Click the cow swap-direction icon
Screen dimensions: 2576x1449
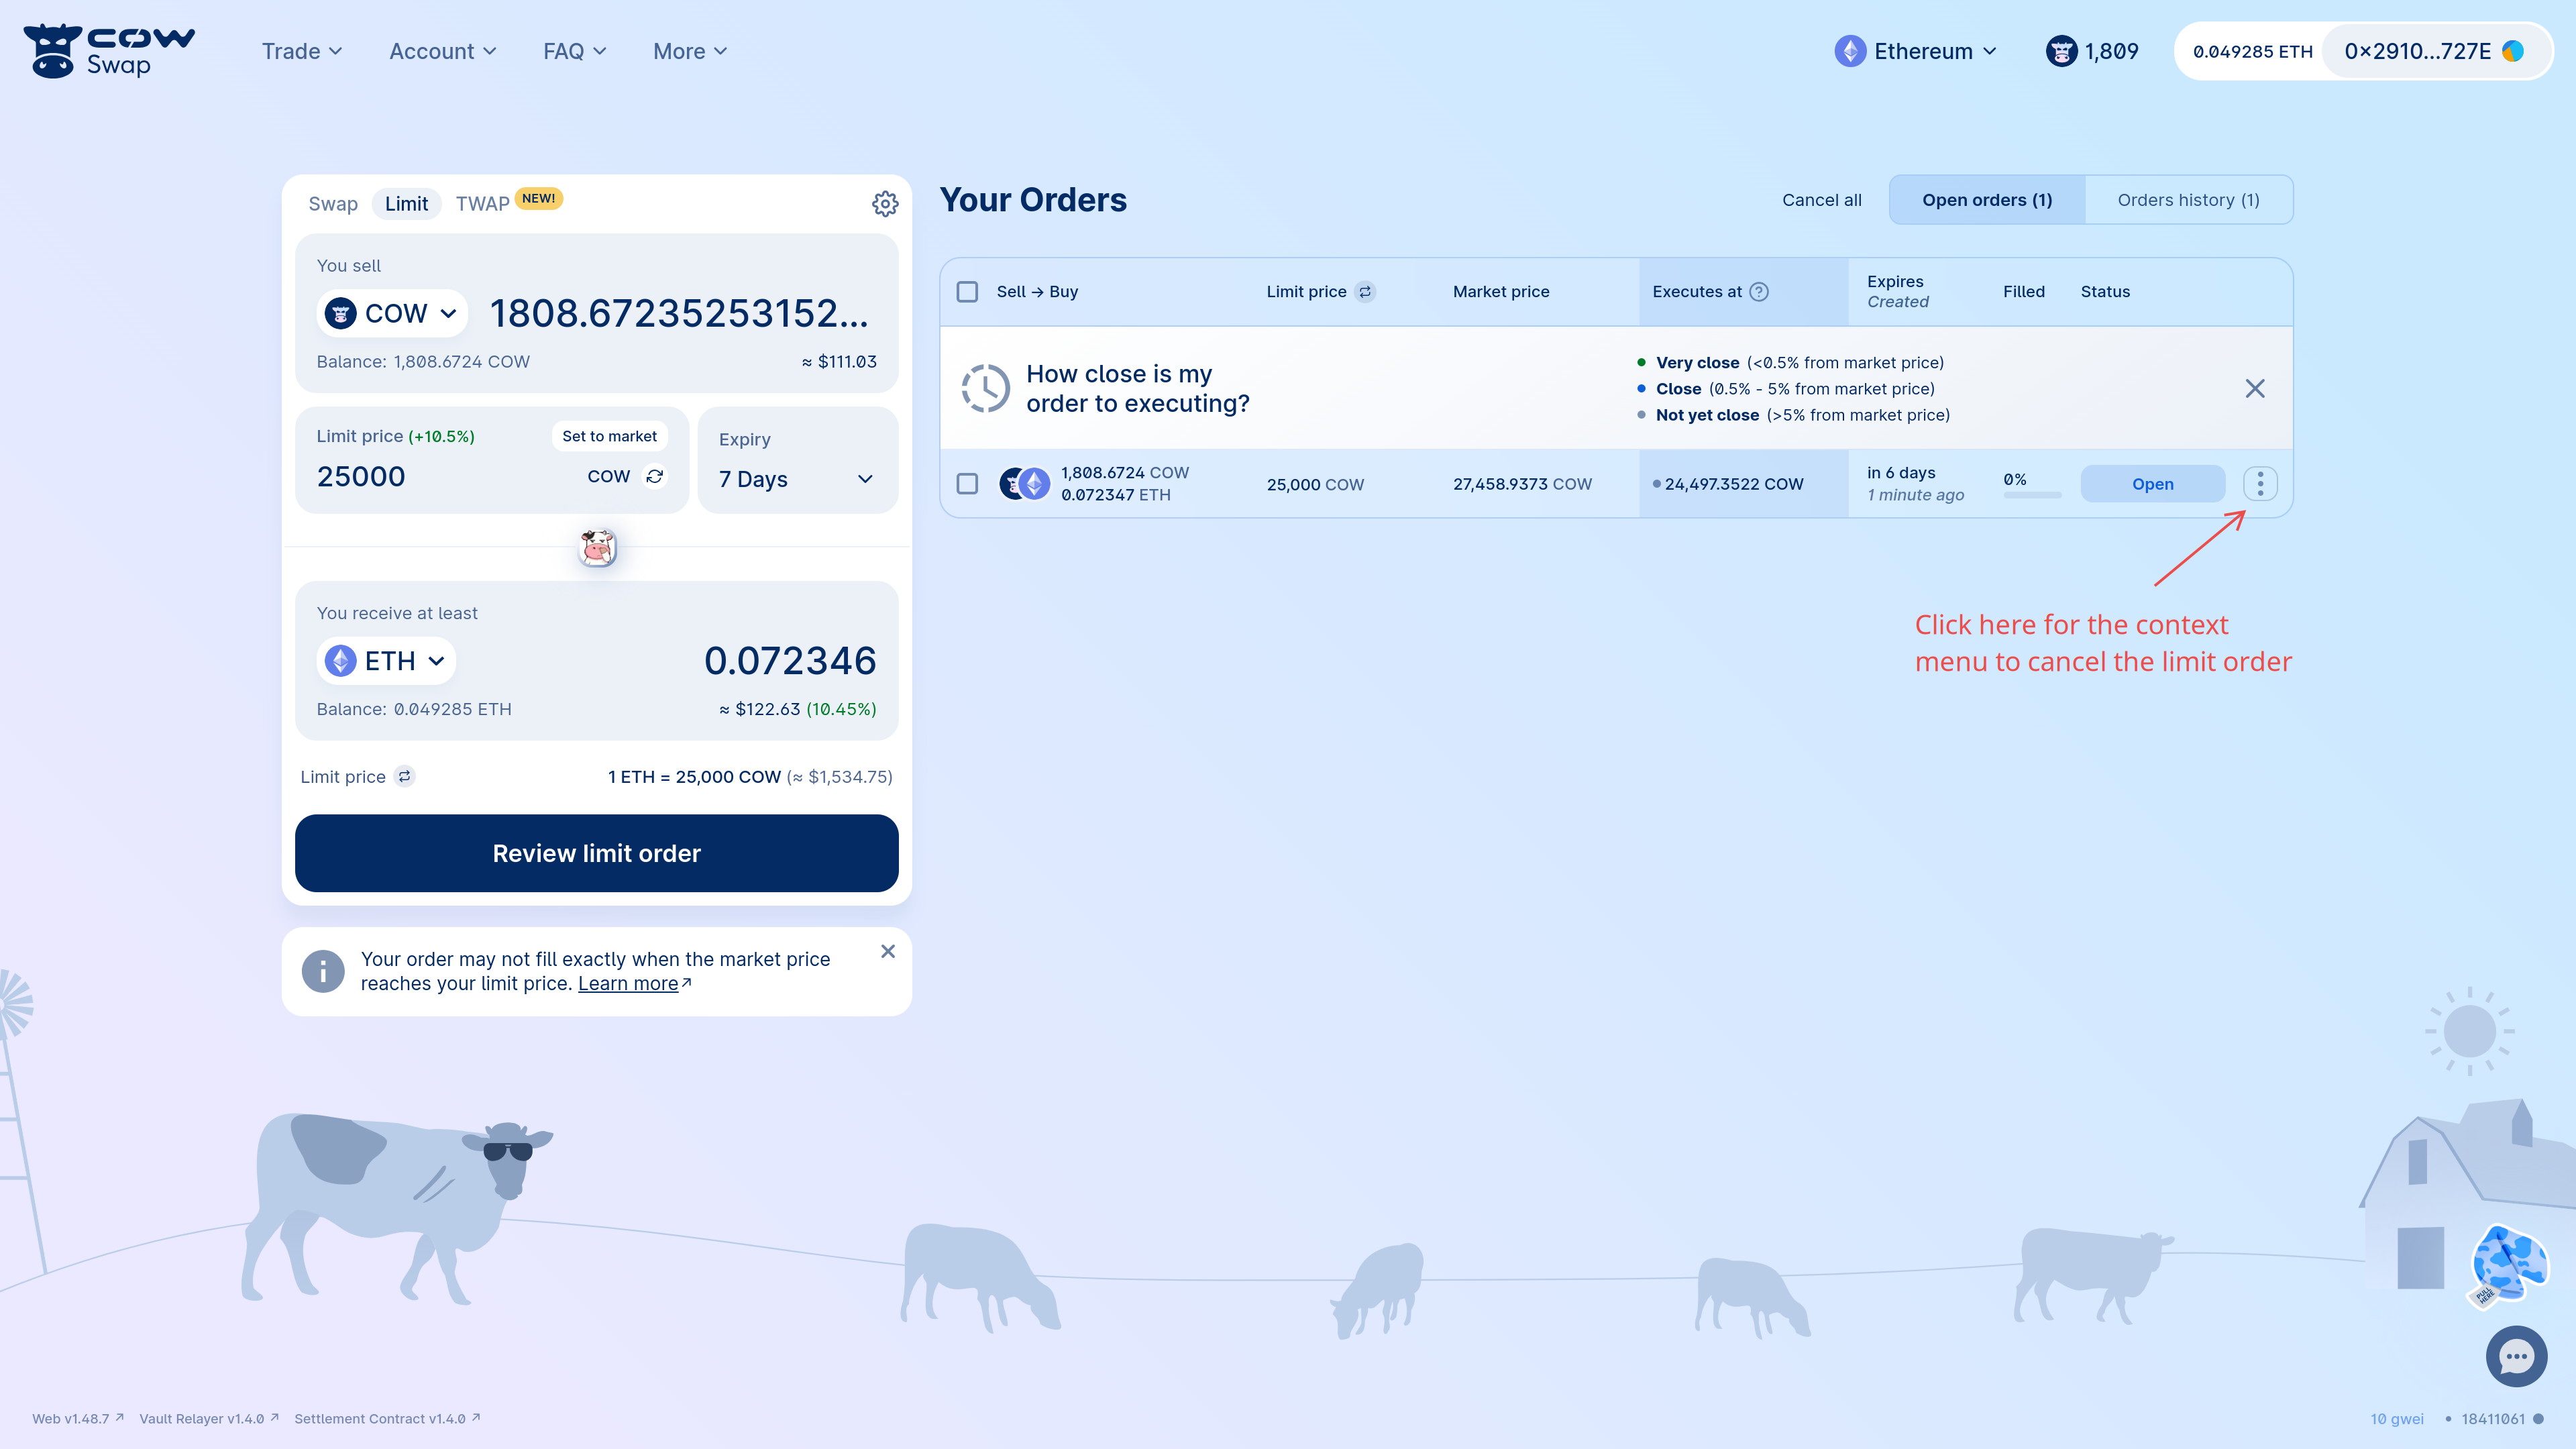click(x=597, y=547)
